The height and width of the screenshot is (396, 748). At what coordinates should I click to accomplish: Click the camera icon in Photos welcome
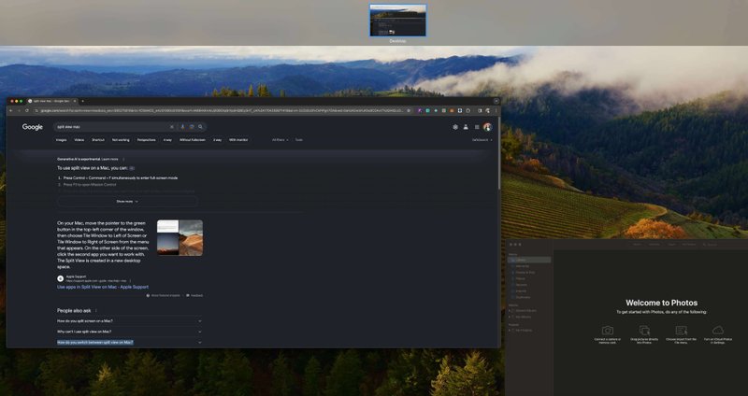pos(607,331)
